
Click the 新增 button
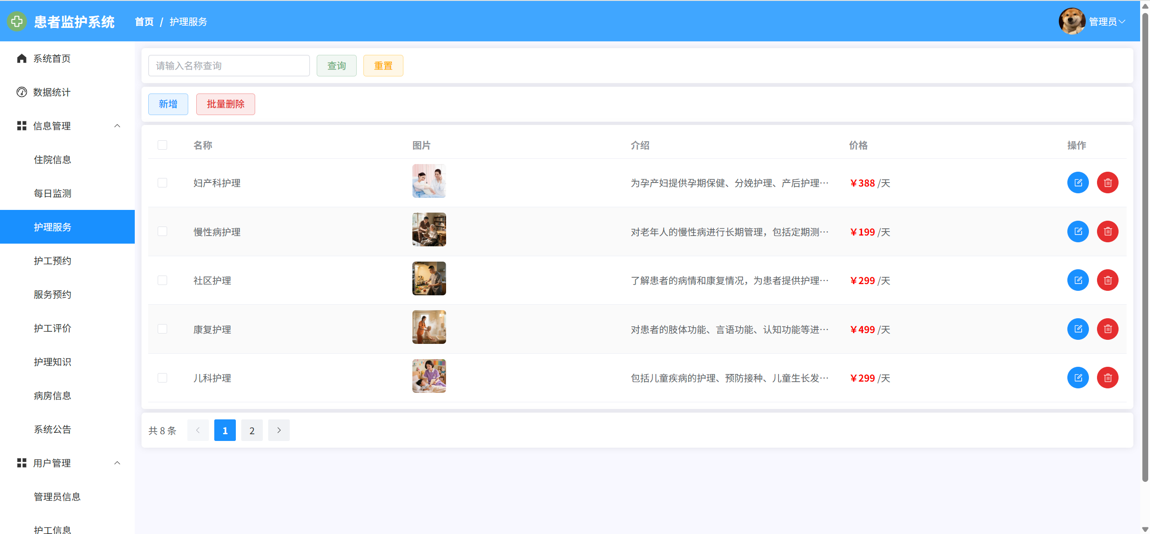click(168, 104)
